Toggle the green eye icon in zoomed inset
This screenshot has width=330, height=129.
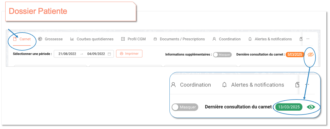tap(311, 107)
